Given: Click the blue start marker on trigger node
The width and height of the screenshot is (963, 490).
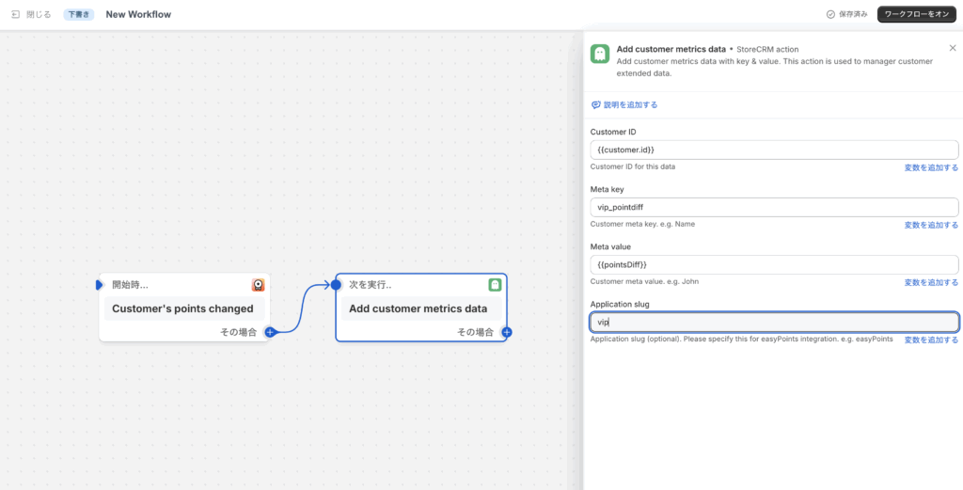Looking at the screenshot, I should pyautogui.click(x=100, y=285).
